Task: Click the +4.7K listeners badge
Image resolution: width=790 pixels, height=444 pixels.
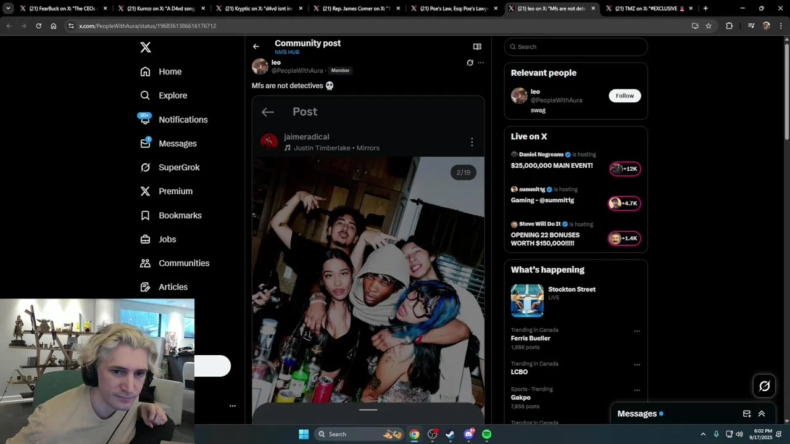Action: pyautogui.click(x=625, y=203)
